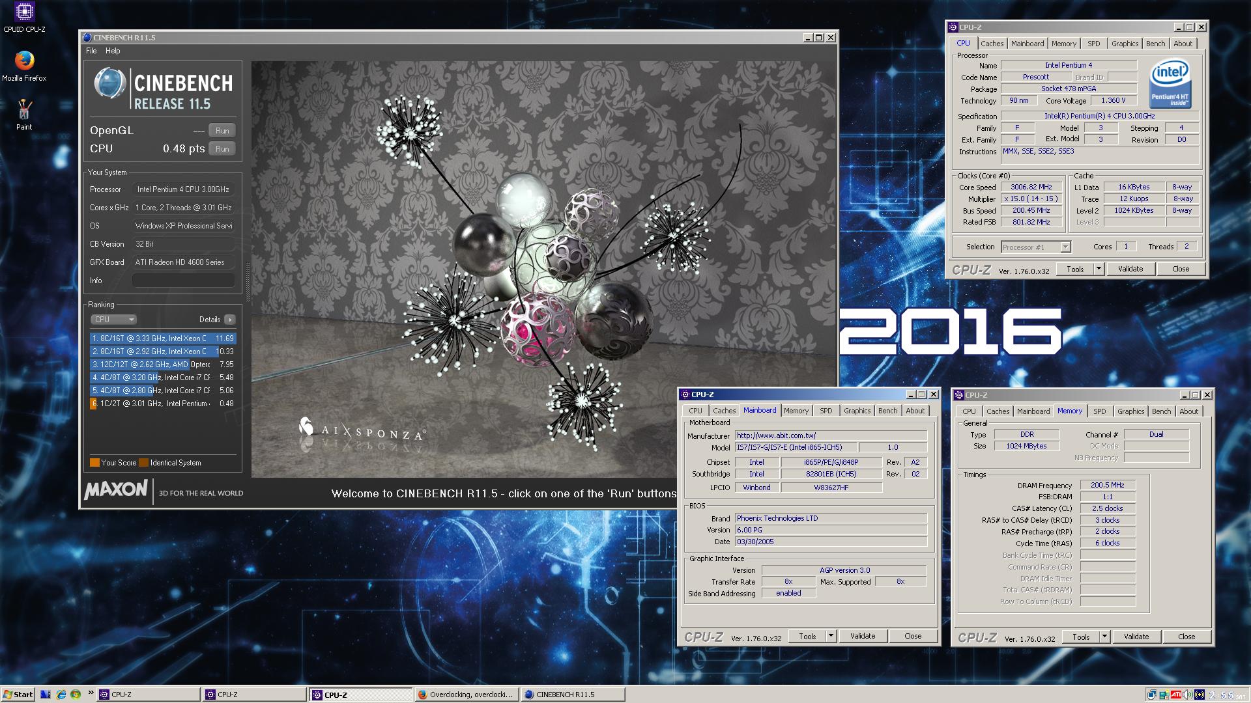
Task: Select ranking row 1C/2T @ 3.01 GHz Pentium
Action: [x=163, y=404]
